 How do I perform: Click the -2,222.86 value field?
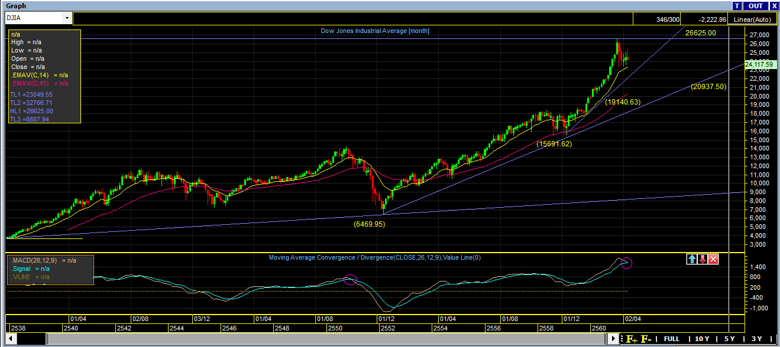point(704,19)
